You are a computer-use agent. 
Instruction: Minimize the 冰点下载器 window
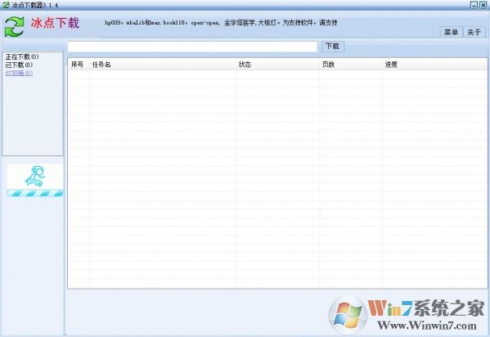[474, 5]
